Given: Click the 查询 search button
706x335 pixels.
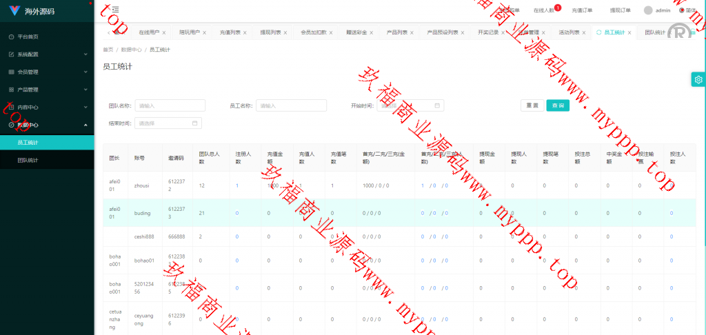Looking at the screenshot, I should click(x=558, y=105).
